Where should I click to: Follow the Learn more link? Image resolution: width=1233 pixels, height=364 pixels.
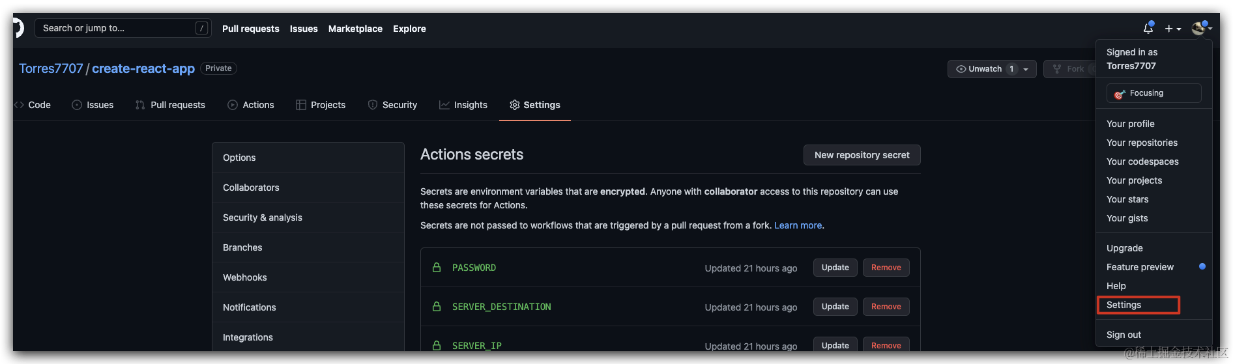798,225
